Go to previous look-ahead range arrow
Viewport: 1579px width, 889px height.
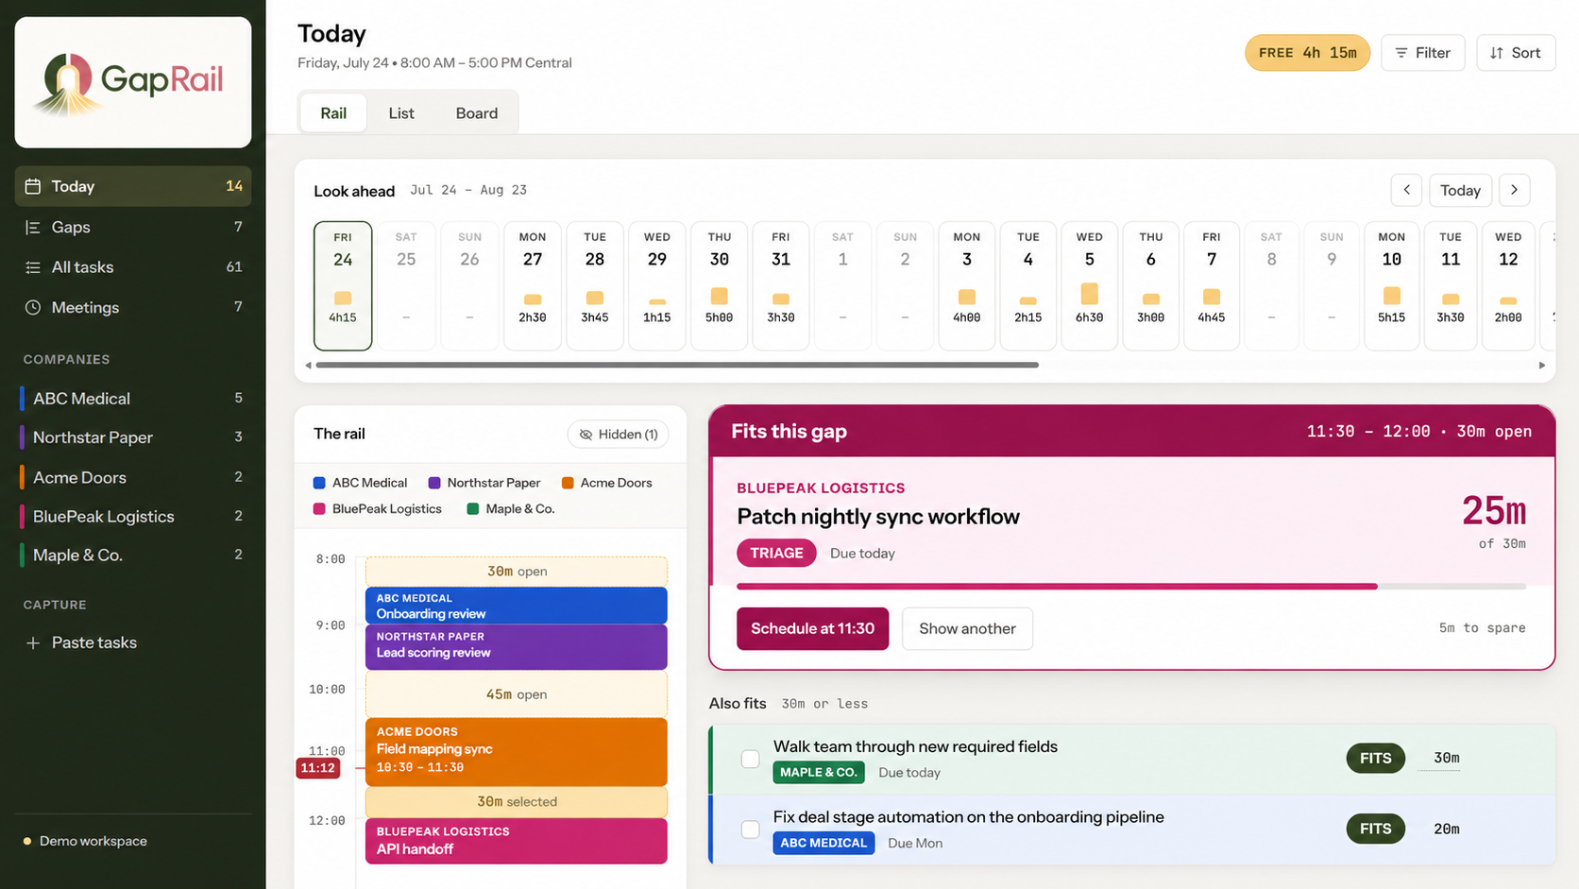1406,190
